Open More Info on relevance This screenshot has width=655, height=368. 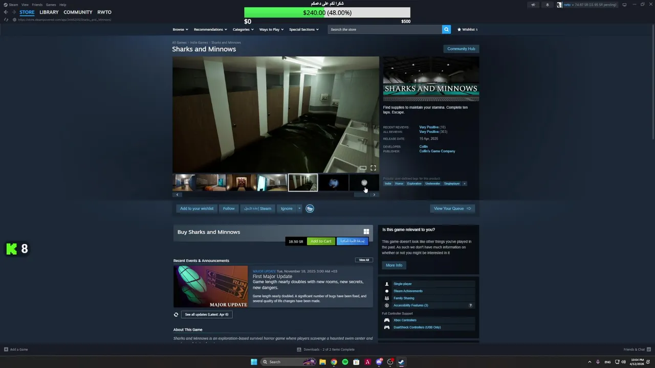tap(394, 265)
